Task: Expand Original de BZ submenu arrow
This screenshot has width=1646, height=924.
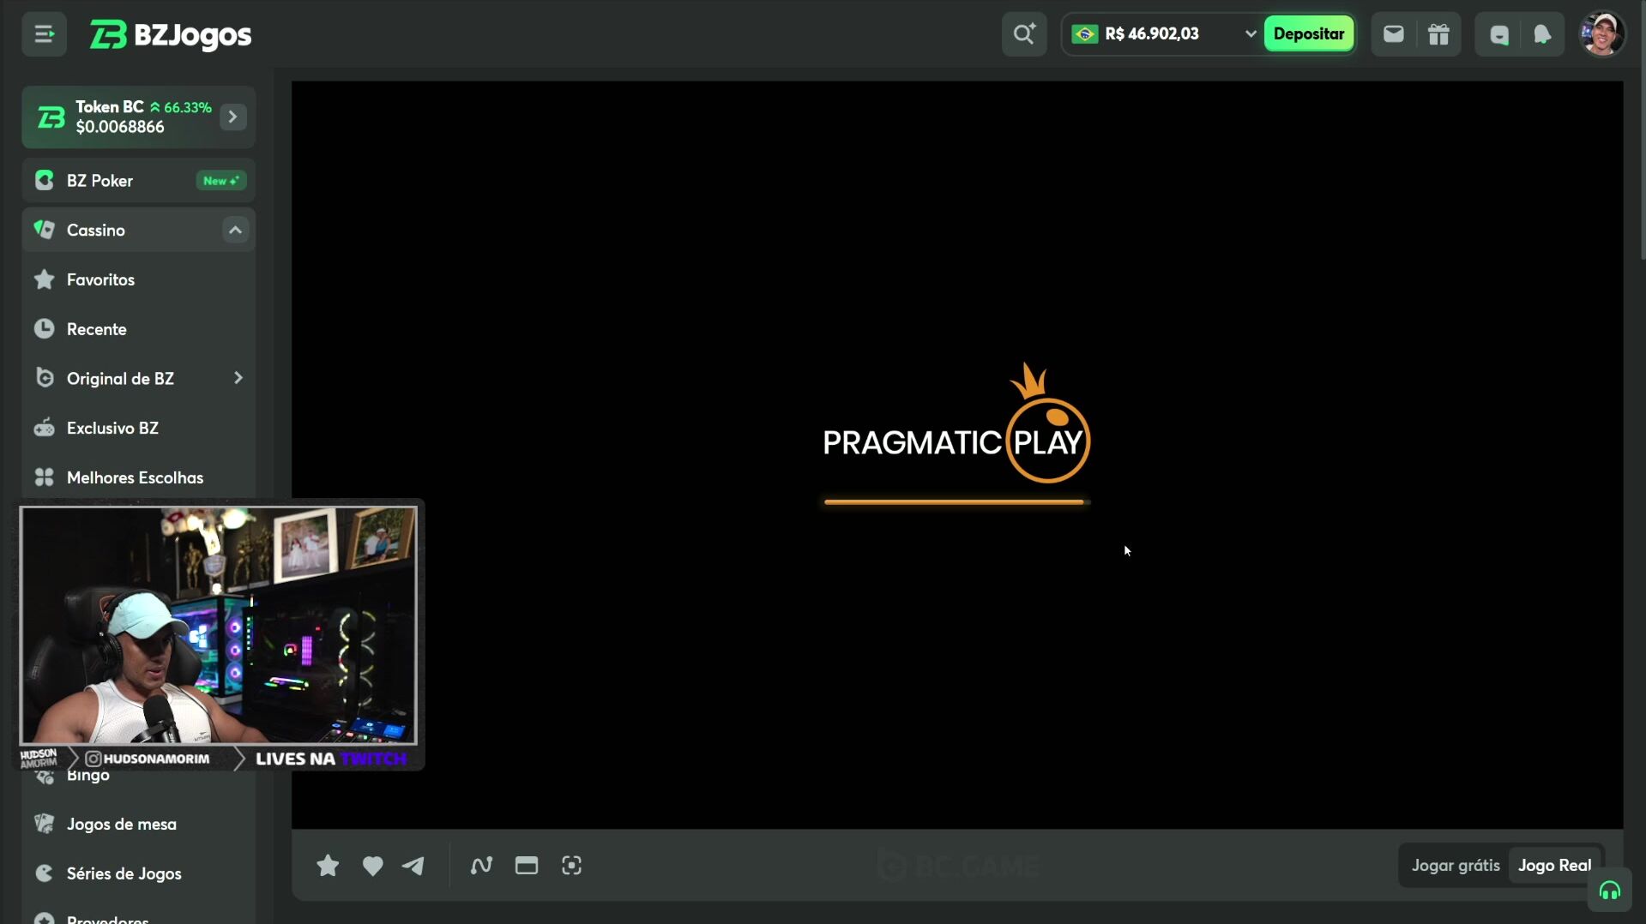Action: pyautogui.click(x=238, y=378)
